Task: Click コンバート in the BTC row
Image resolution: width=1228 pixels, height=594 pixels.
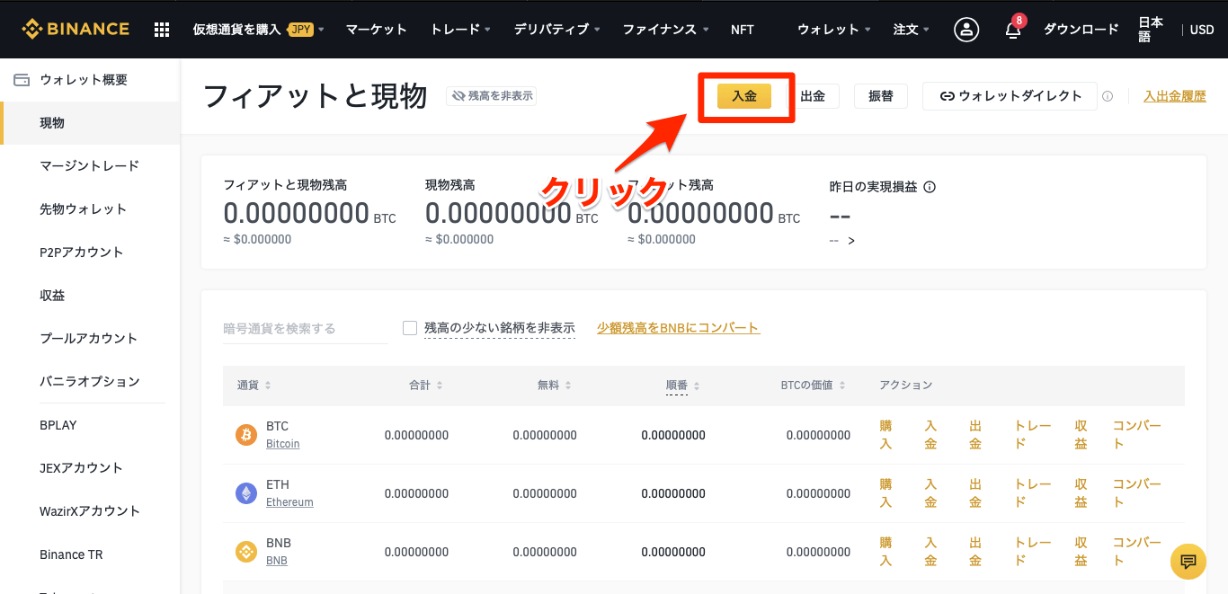Action: 1137,435
